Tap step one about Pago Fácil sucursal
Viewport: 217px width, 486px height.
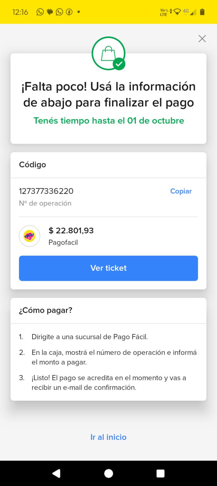click(90, 337)
